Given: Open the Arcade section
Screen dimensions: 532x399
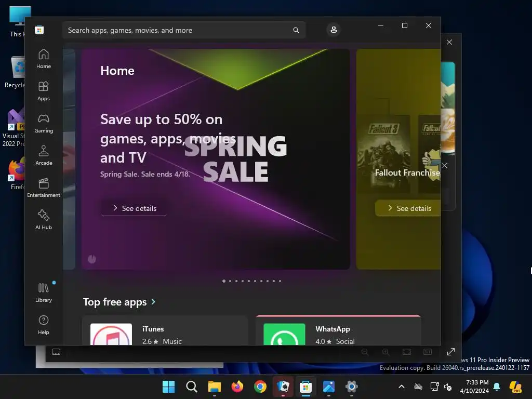Looking at the screenshot, I should coord(44,155).
